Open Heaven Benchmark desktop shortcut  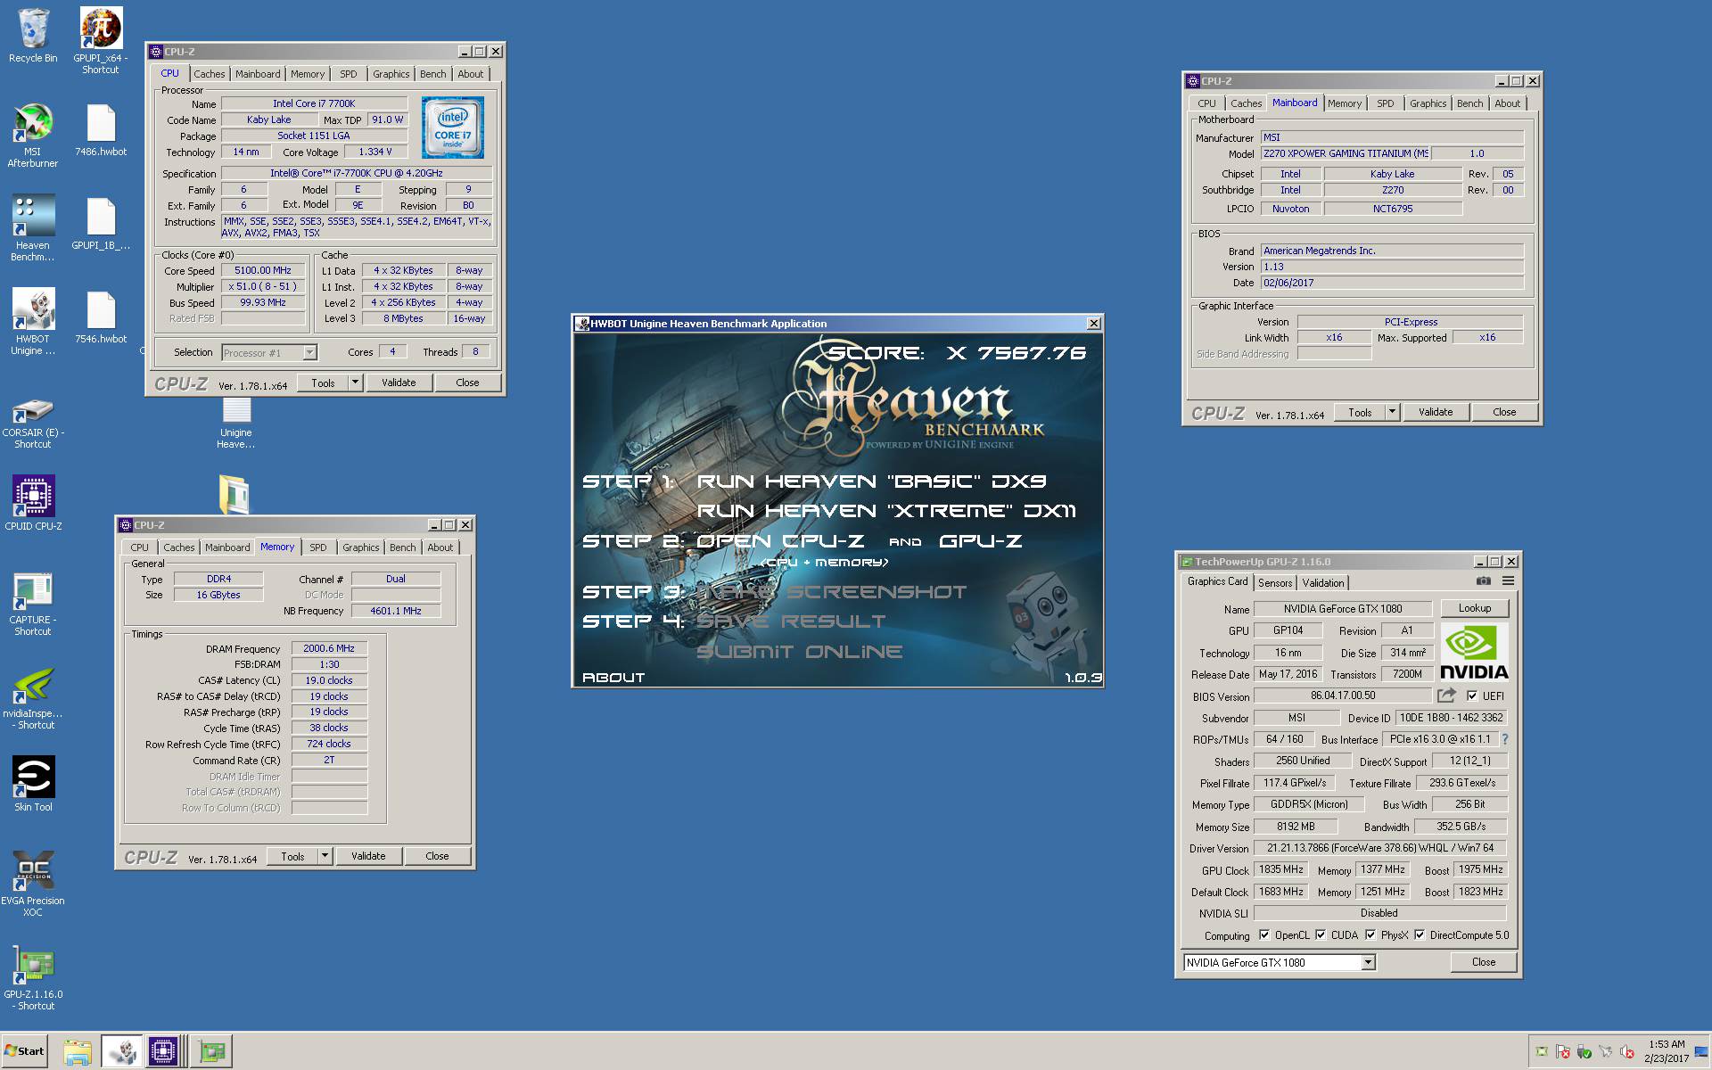click(33, 229)
